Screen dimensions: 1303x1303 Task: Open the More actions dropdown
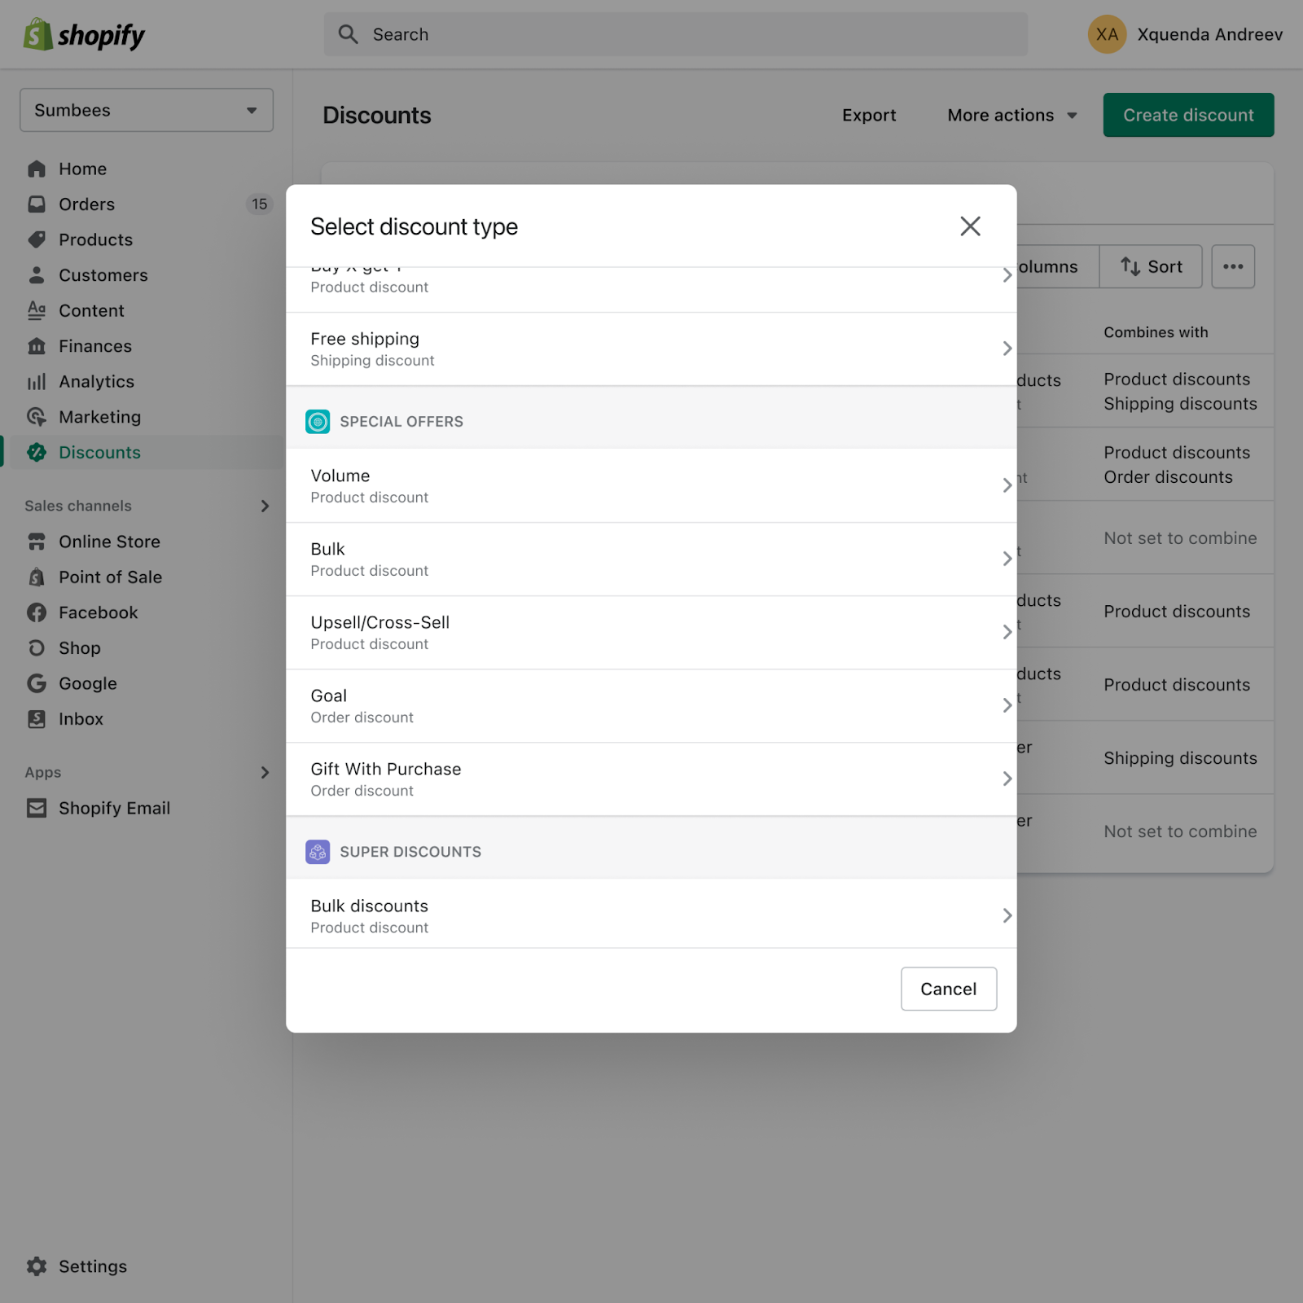pyautogui.click(x=1011, y=115)
